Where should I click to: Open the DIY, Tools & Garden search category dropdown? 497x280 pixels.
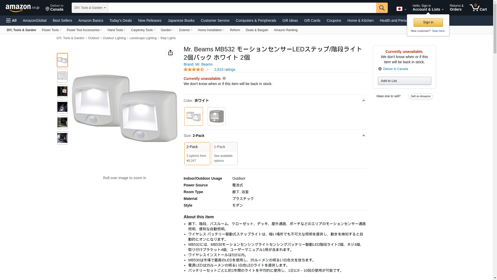(90, 8)
